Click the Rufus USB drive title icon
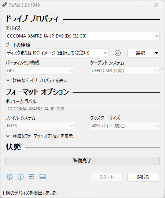Image resolution: width=165 pixels, height=198 pixels. [4, 5]
